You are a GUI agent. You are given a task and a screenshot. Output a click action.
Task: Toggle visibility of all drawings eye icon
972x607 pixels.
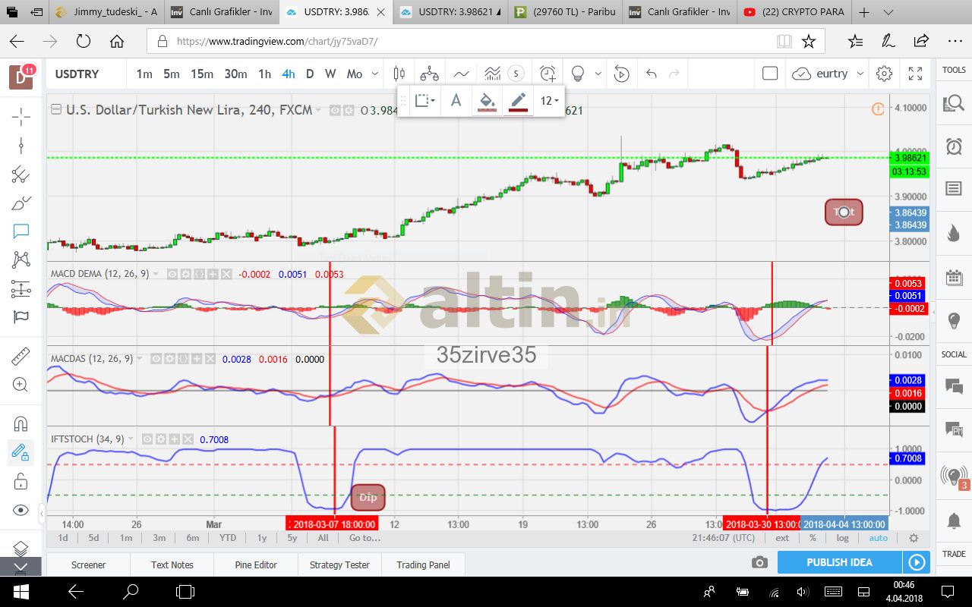coord(21,510)
